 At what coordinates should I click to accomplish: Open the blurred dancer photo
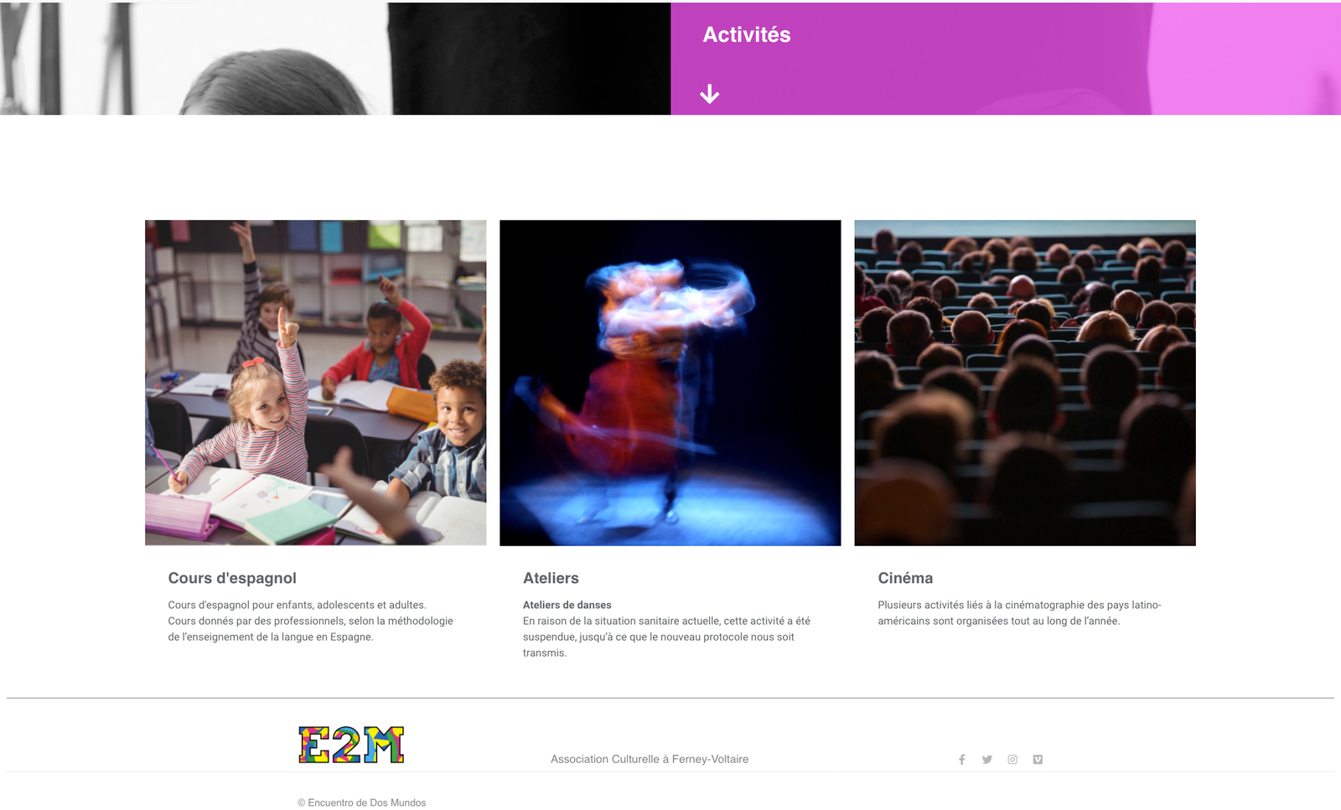pyautogui.click(x=670, y=383)
